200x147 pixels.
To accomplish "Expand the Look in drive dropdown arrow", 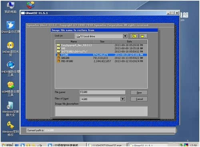I will [x=125, y=36].
